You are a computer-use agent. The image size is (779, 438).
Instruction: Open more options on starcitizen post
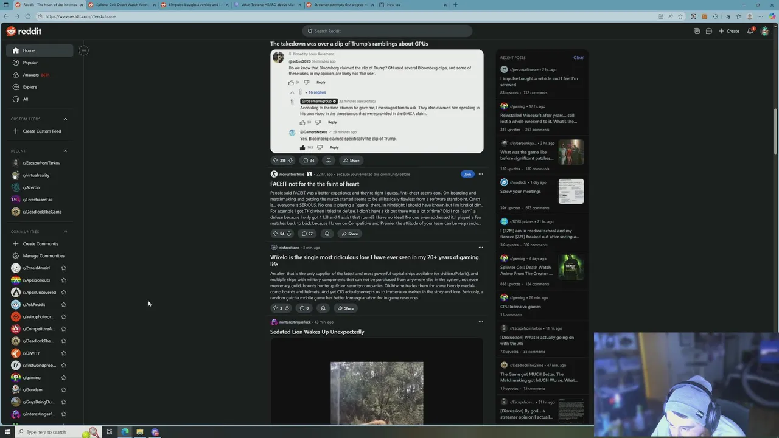pyautogui.click(x=480, y=247)
